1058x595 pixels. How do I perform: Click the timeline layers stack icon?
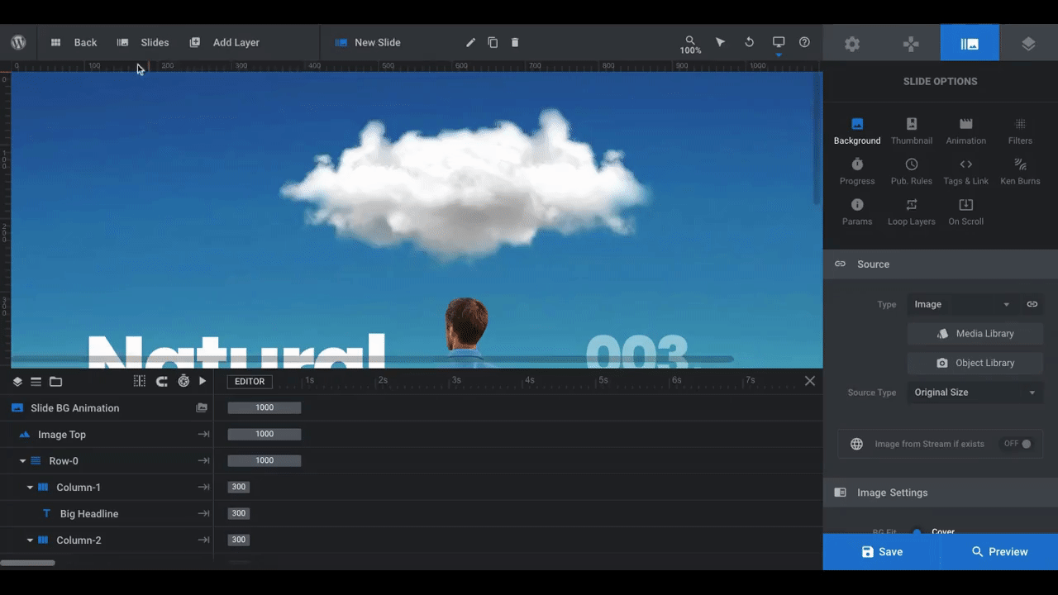click(17, 382)
